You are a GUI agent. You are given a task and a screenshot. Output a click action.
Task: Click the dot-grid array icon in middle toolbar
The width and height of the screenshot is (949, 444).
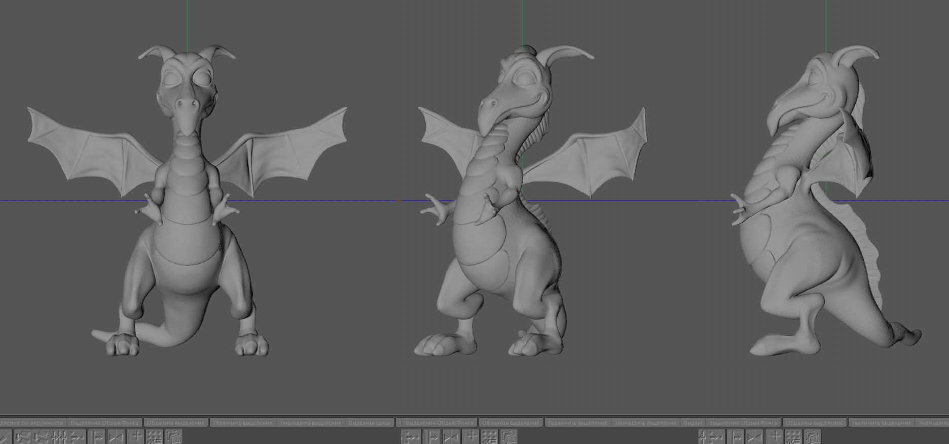(x=490, y=437)
